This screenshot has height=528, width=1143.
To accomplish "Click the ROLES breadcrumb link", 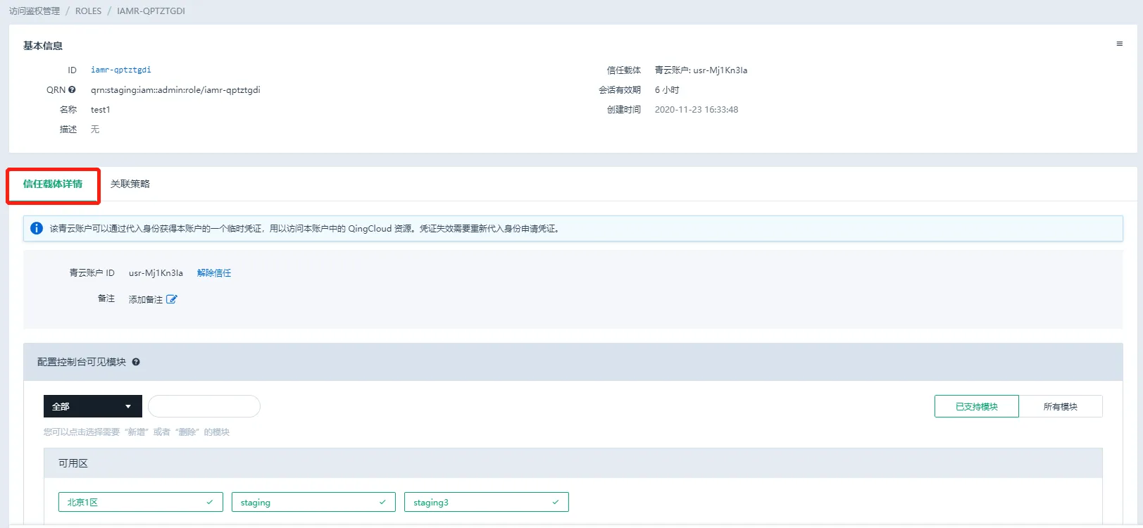I will 88,11.
